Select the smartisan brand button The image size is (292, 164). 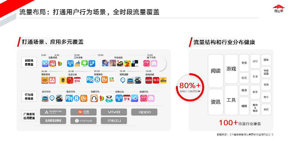(x=84, y=120)
